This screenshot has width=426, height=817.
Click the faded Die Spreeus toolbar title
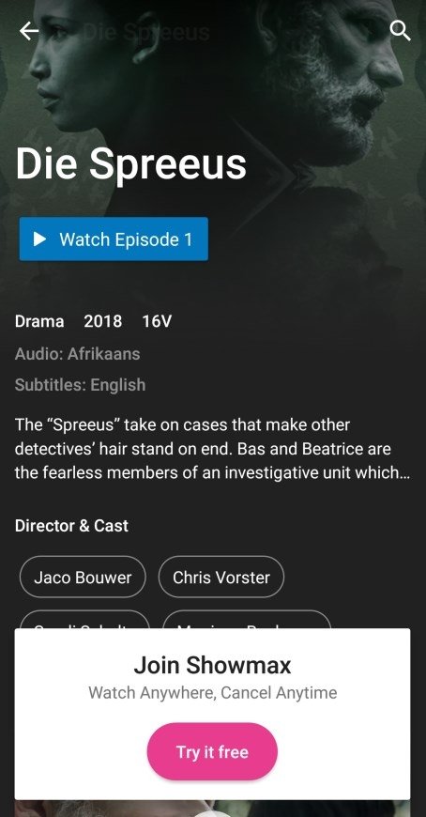tap(146, 32)
